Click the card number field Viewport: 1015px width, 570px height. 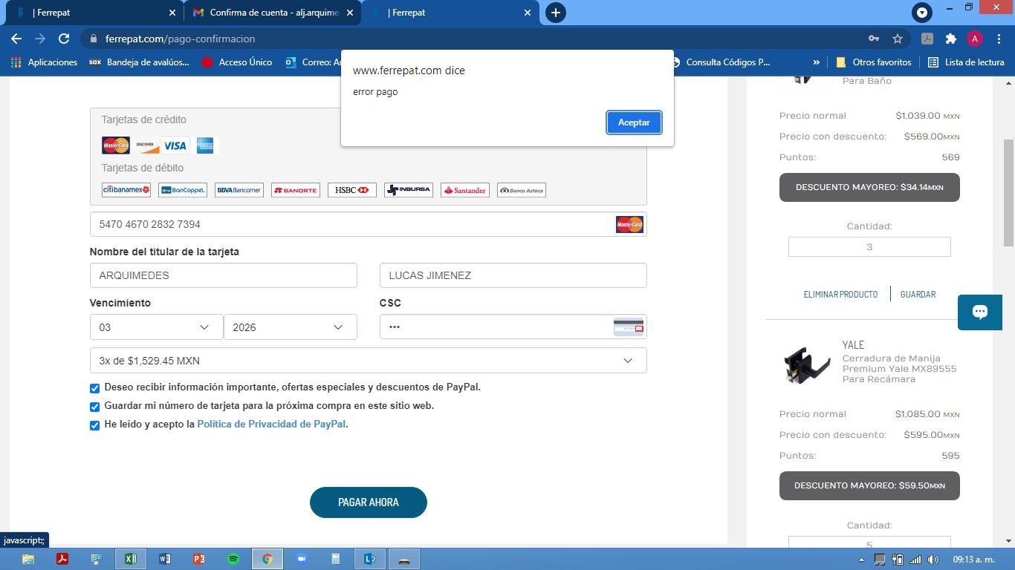(x=368, y=224)
